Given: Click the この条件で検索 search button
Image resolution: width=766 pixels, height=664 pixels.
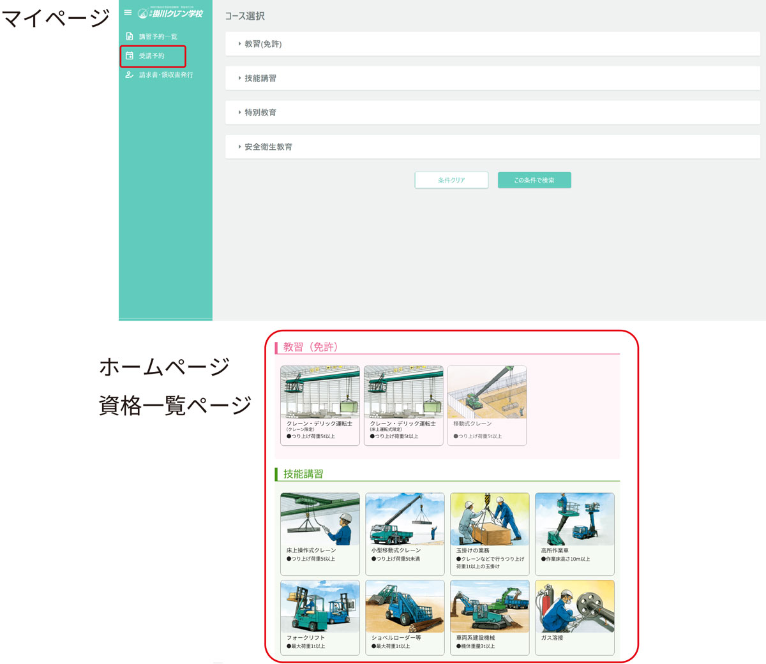Looking at the screenshot, I should [534, 180].
